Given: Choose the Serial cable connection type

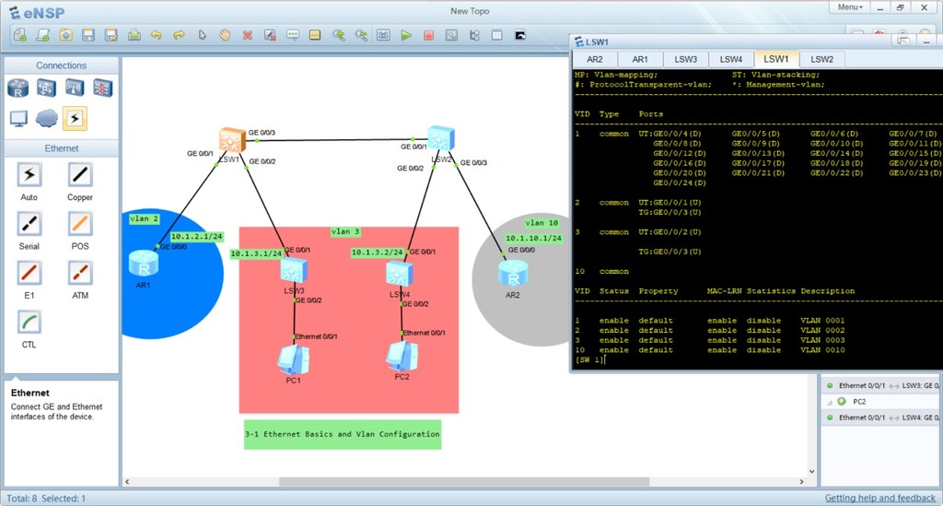Looking at the screenshot, I should click(29, 224).
